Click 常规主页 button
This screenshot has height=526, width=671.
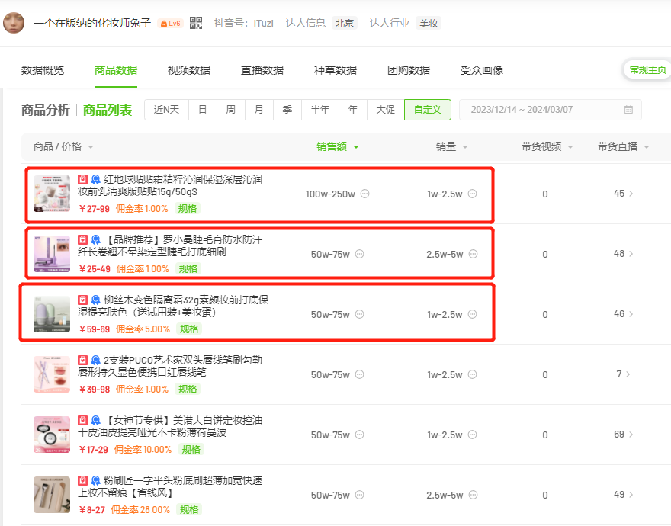tap(647, 70)
